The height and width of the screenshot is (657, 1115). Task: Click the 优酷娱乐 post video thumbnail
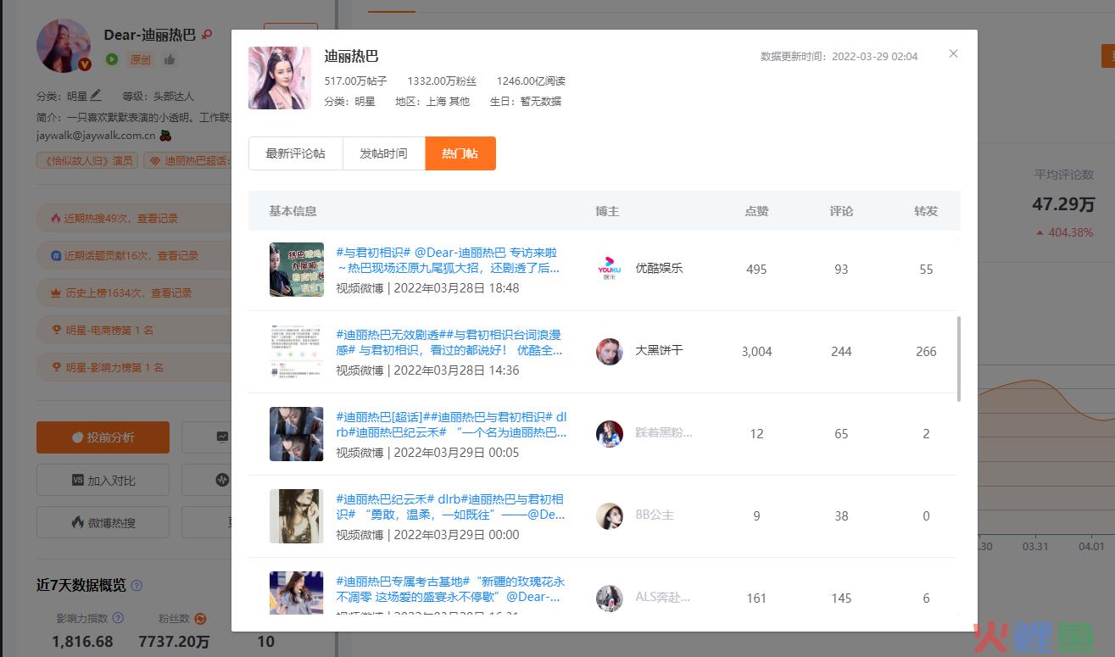296,270
